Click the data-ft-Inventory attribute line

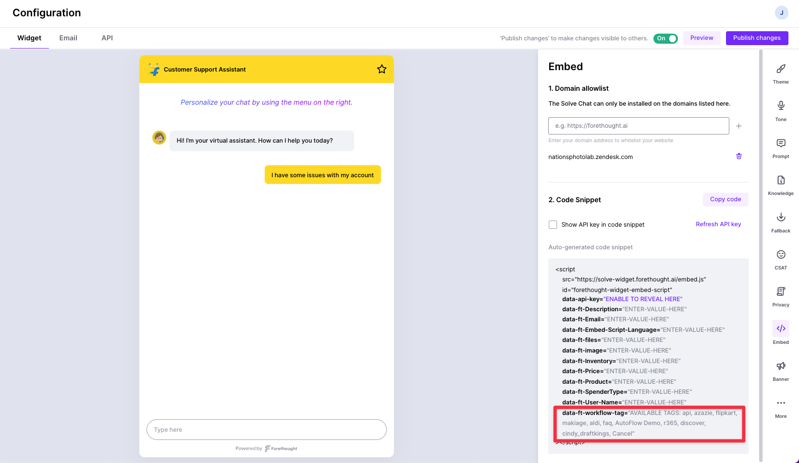[x=621, y=361]
